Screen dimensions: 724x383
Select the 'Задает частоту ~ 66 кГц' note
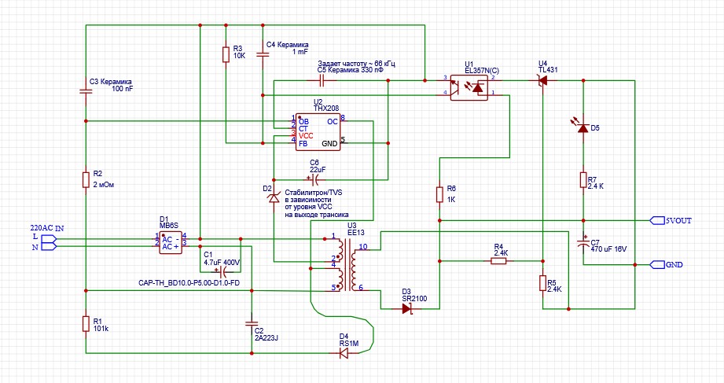[x=356, y=63]
